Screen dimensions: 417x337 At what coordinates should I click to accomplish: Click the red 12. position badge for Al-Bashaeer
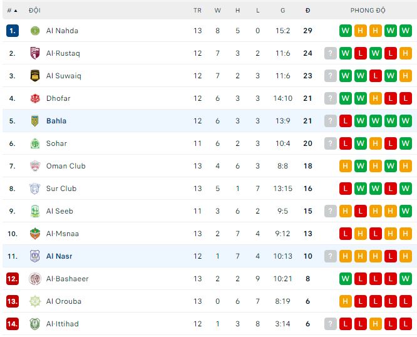[13, 279]
